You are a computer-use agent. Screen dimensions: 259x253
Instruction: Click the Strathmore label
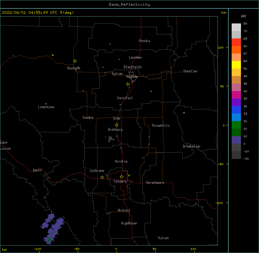tap(155, 183)
